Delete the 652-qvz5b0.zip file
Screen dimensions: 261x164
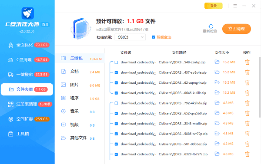[248, 113]
